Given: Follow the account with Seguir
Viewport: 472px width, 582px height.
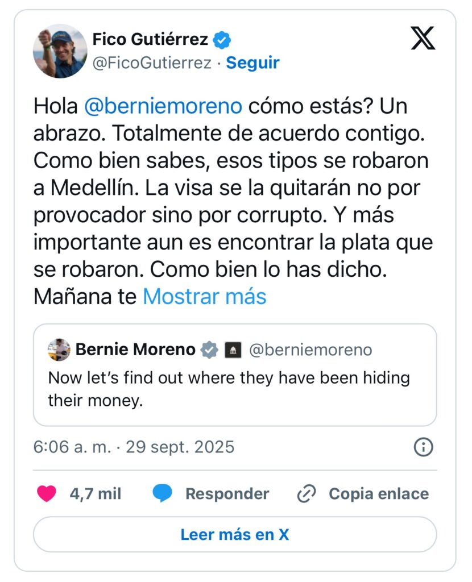Looking at the screenshot, I should pos(252,63).
